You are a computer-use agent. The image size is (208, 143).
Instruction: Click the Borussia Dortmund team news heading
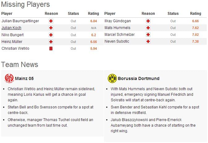139,78
